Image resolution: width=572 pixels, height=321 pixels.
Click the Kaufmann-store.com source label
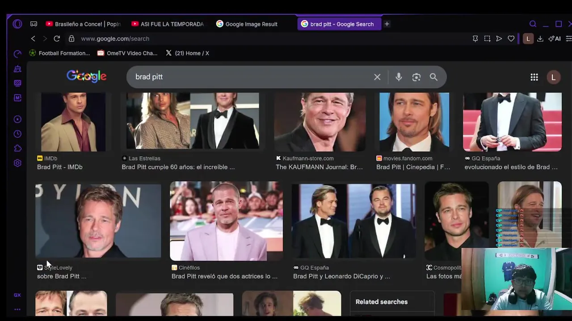click(x=308, y=158)
